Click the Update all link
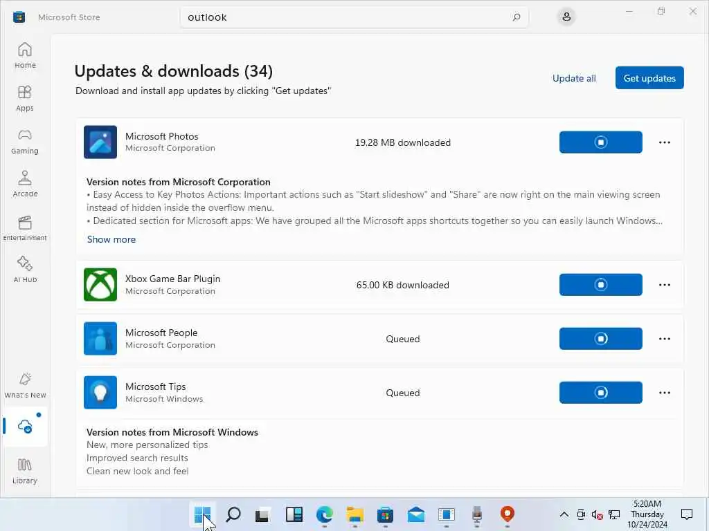The image size is (709, 531). coord(574,78)
